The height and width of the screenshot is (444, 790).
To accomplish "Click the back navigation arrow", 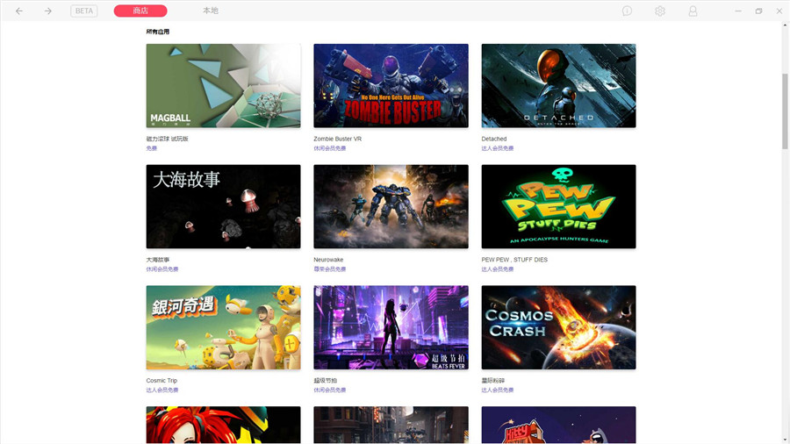I will point(19,11).
